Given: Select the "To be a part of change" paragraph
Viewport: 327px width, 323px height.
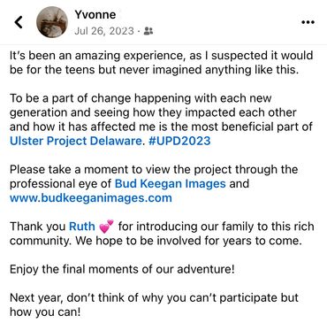Looking at the screenshot, I should coord(161,119).
